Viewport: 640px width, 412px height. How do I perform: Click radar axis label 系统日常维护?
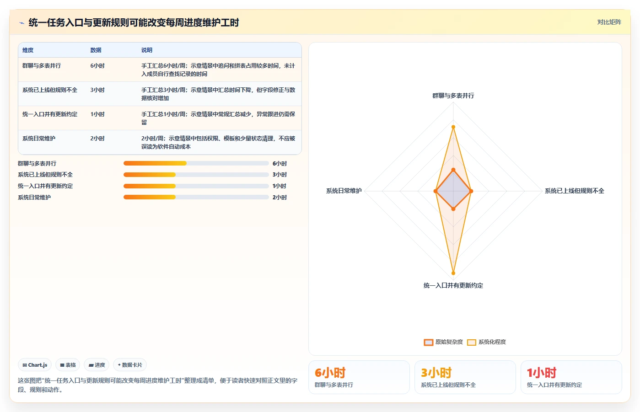(x=344, y=191)
